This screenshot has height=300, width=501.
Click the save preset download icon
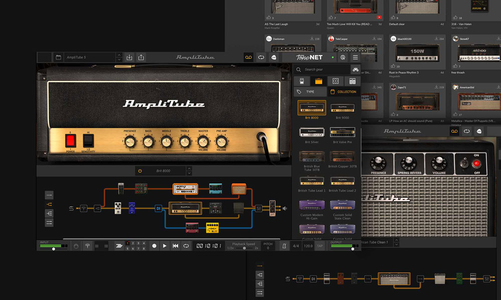click(x=129, y=57)
